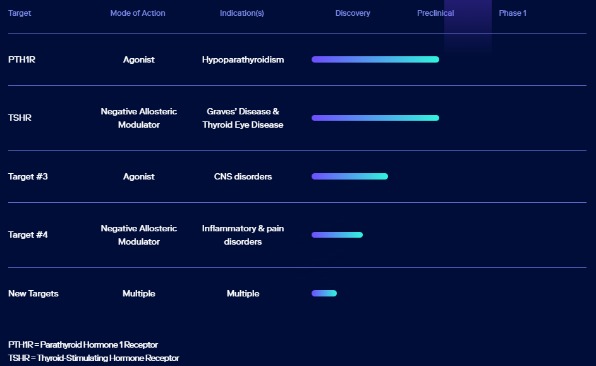Screen dimensions: 596x366
Task: Click the Phase 1 stage header
Action: tap(513, 13)
